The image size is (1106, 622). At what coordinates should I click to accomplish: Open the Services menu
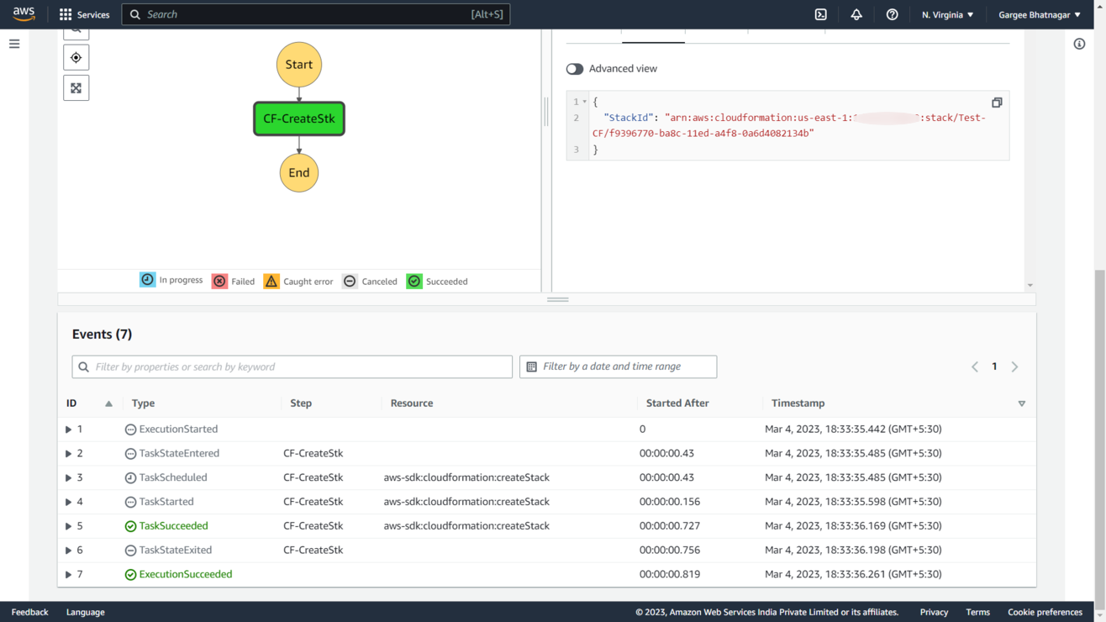pos(84,14)
